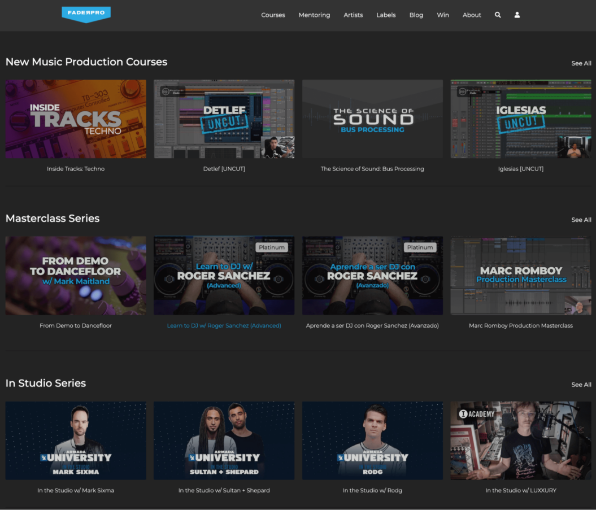
Task: Click 'In the Studio w/ Mark Sixma' title
Action: [x=76, y=490]
